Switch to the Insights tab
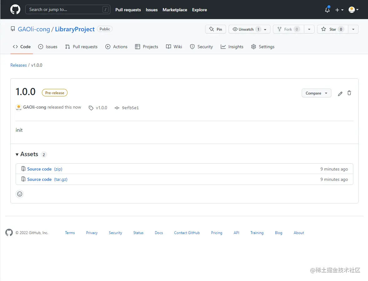This screenshot has height=281, width=368. (232, 47)
